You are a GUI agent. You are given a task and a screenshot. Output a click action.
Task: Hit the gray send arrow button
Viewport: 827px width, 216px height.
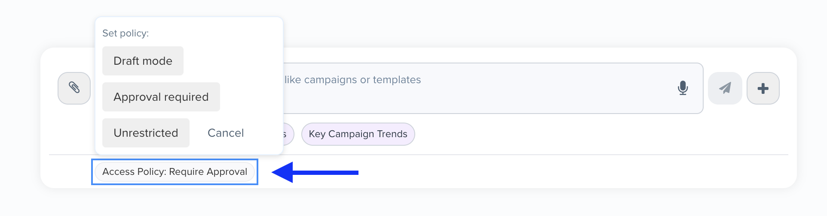pyautogui.click(x=725, y=88)
